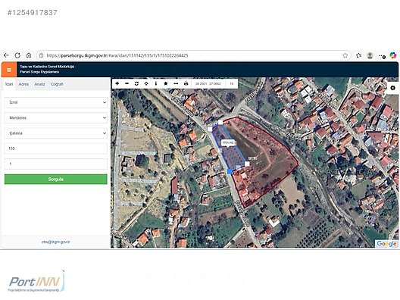Focus the ada number field containing 155
The width and height of the screenshot is (400, 300).
click(56, 148)
